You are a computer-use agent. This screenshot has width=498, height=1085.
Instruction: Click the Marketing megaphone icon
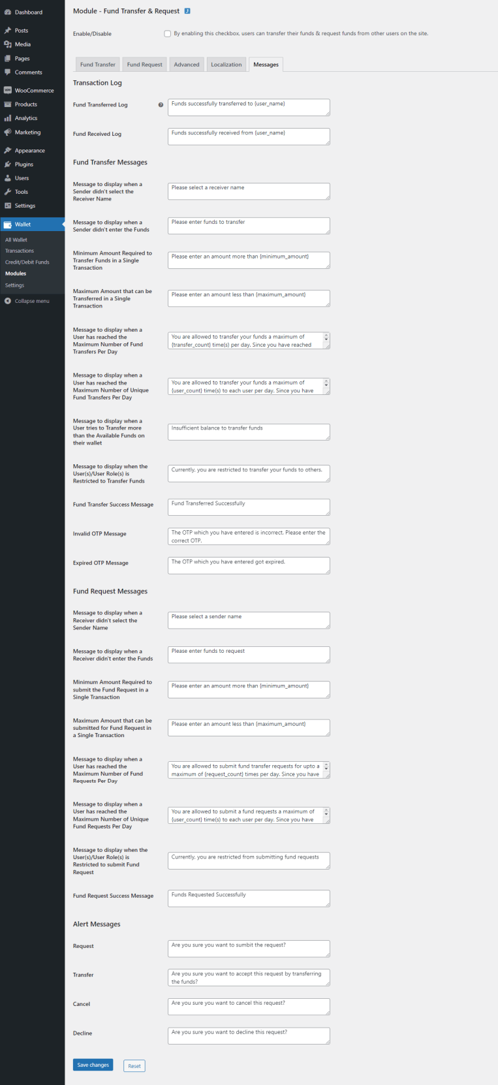(x=8, y=133)
